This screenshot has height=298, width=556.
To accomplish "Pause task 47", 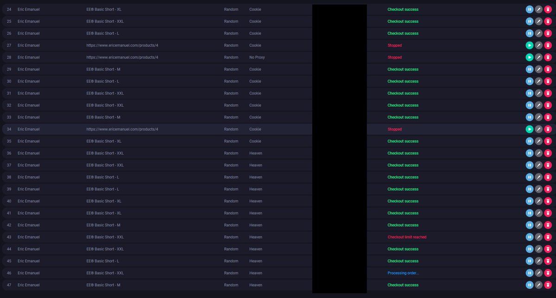I will [x=530, y=285].
